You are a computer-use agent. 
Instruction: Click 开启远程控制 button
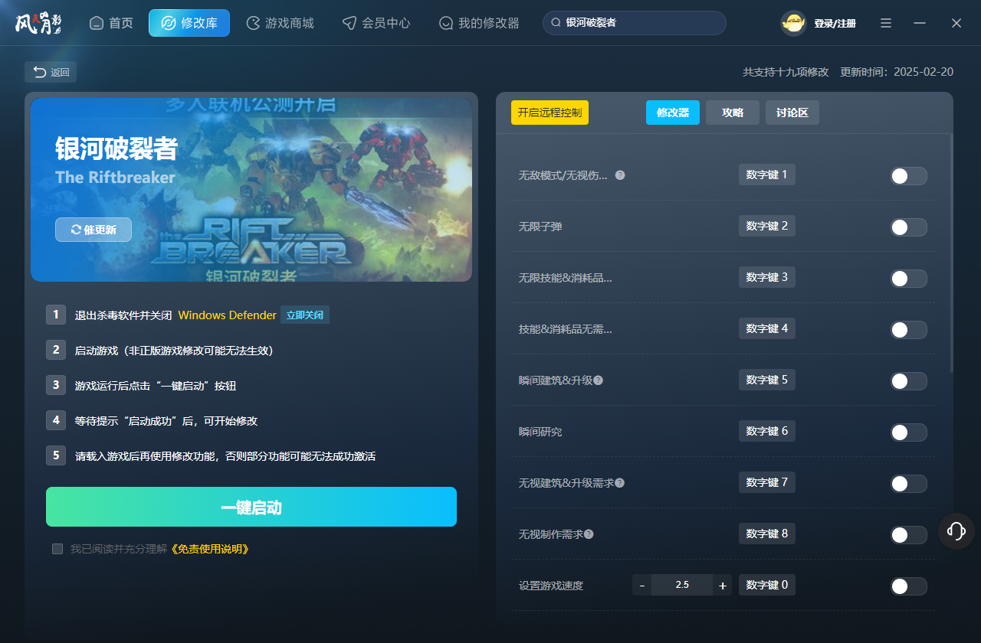550,113
